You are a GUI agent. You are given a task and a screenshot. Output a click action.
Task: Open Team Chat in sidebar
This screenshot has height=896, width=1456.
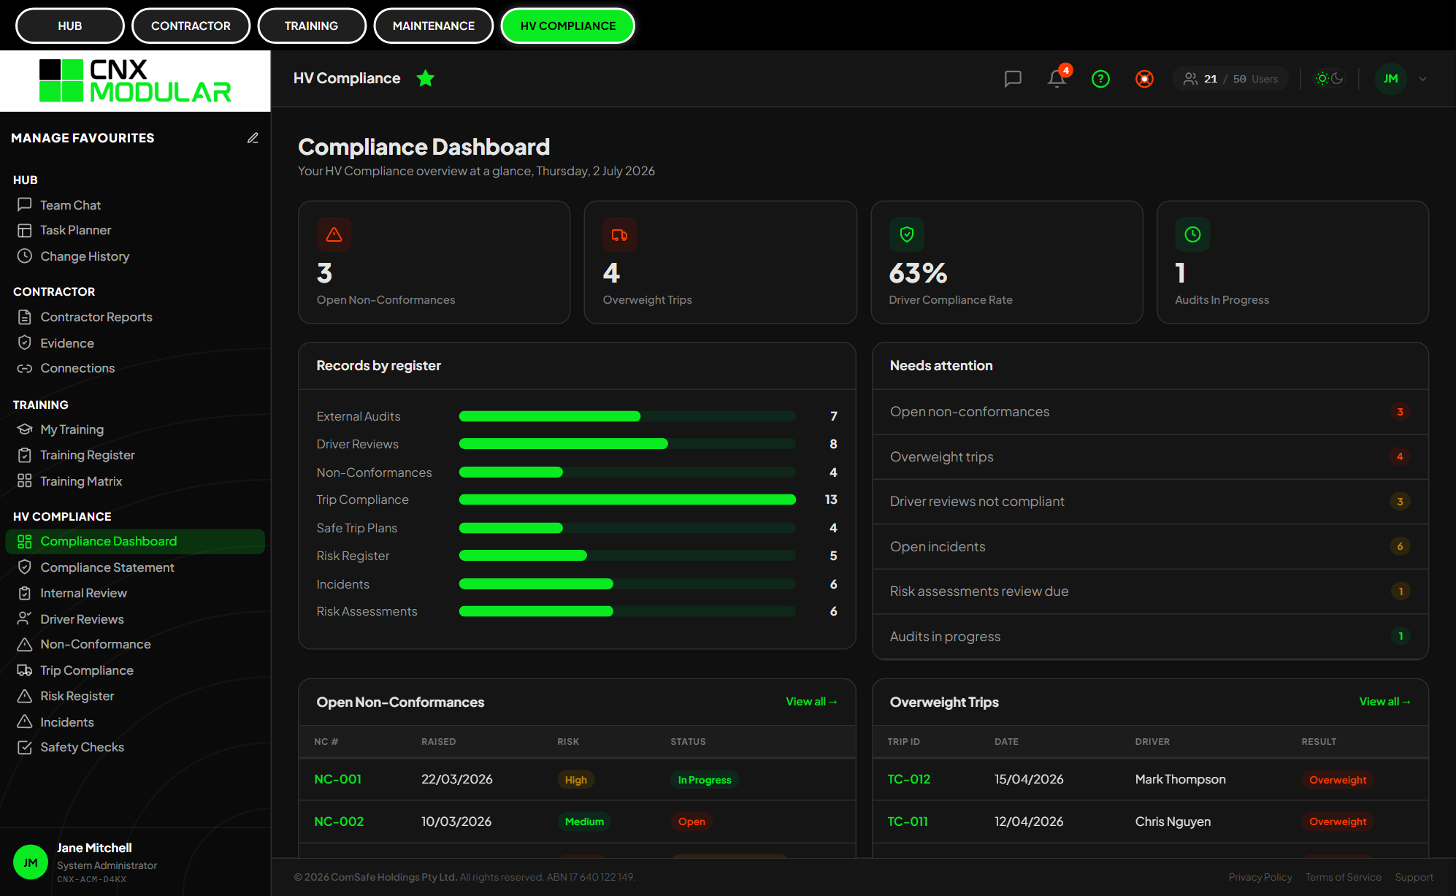click(x=135, y=205)
